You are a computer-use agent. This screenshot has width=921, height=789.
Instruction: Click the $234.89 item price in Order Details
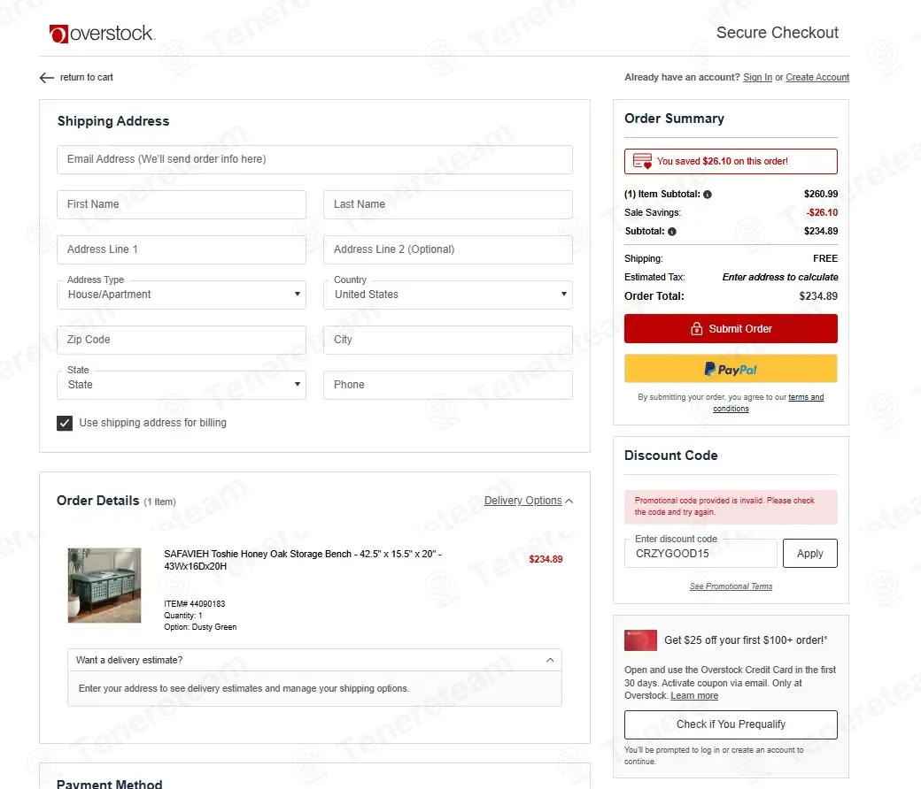tap(546, 560)
